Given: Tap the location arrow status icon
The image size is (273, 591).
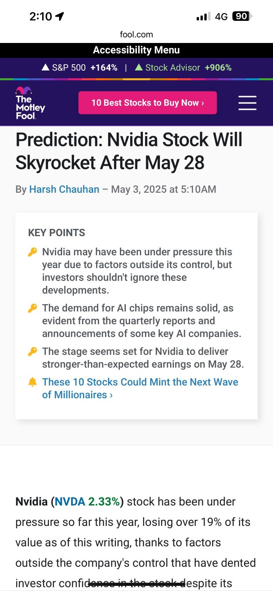Looking at the screenshot, I should [60, 17].
